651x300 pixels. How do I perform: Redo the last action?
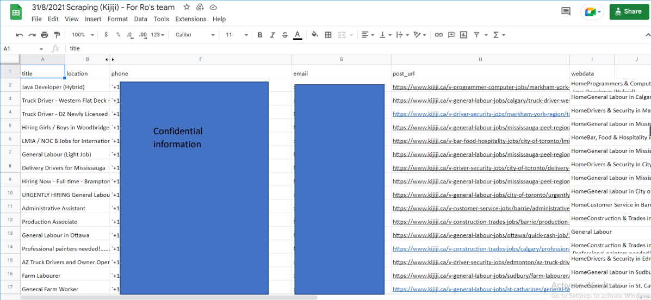click(x=32, y=35)
